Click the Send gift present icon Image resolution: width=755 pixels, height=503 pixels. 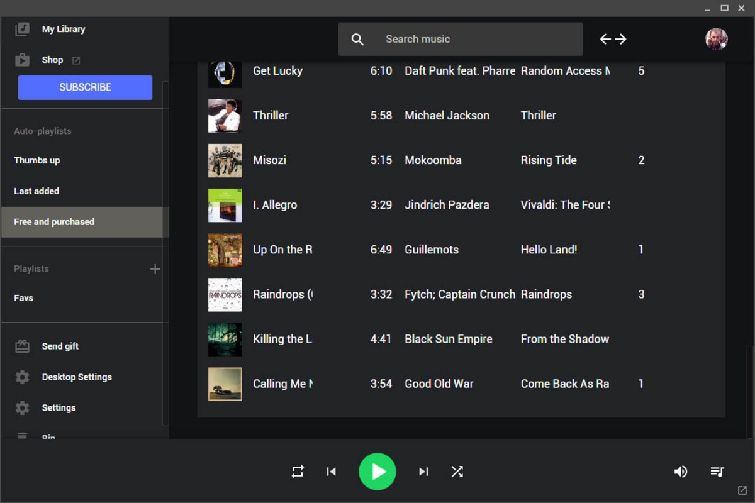click(22, 346)
